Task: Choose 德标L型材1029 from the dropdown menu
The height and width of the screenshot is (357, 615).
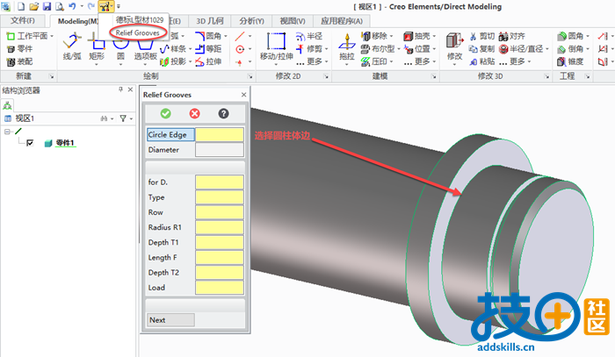Action: 140,19
